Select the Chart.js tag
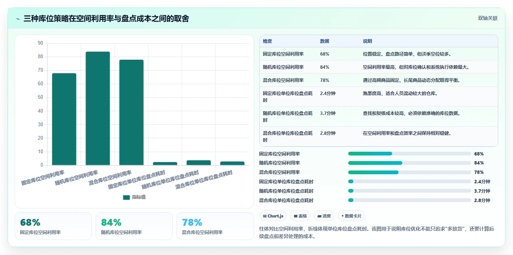The image size is (513, 255). pyautogui.click(x=273, y=216)
